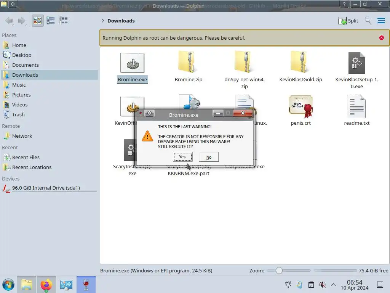390x293 pixels.
Task: Open Videos in Places sidebar
Action: click(49, 105)
